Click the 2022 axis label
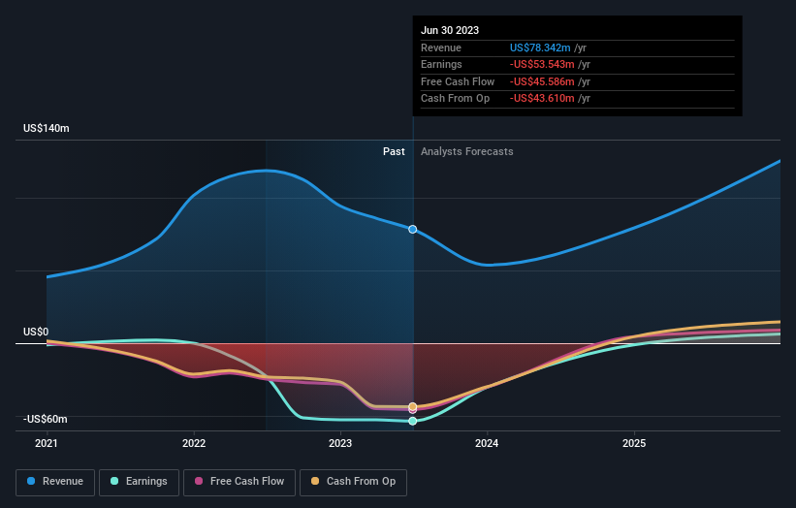 194,444
